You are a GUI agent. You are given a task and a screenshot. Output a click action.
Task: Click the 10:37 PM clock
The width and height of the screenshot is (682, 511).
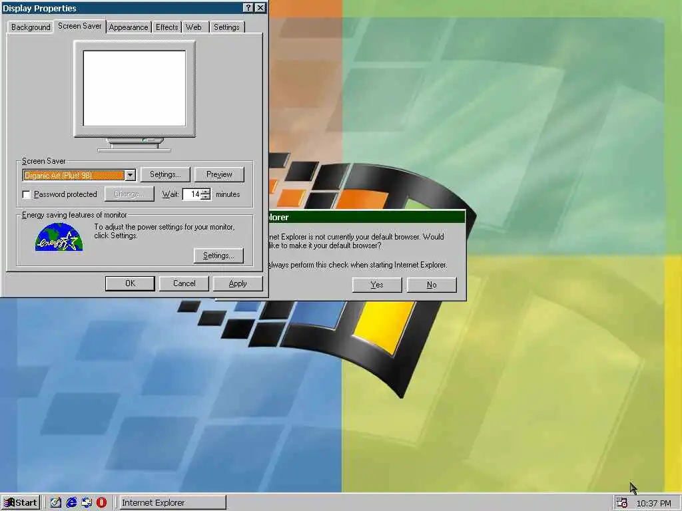pyautogui.click(x=654, y=503)
